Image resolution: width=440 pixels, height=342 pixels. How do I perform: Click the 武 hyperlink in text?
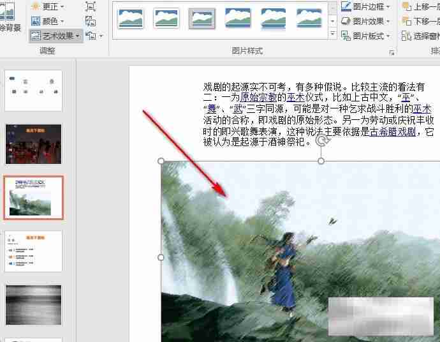[238, 108]
